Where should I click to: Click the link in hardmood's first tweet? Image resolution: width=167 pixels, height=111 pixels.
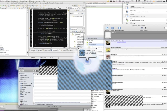point(121,42)
